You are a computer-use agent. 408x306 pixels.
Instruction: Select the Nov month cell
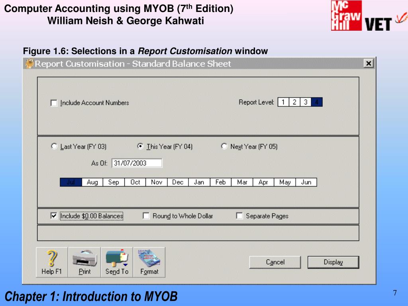156,182
